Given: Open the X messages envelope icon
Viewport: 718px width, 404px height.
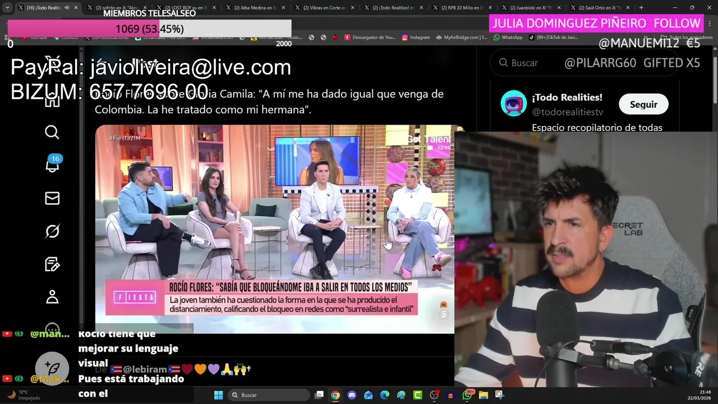Looking at the screenshot, I should tap(52, 198).
